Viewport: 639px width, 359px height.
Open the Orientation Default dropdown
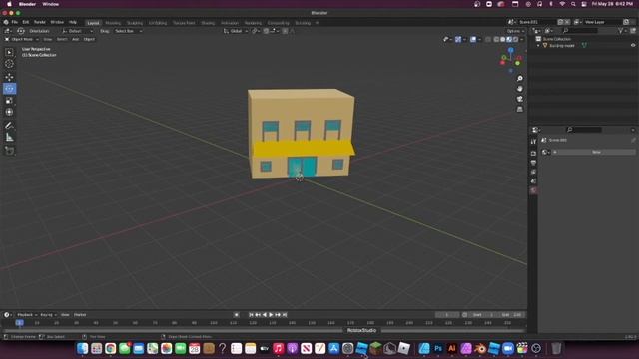click(77, 31)
